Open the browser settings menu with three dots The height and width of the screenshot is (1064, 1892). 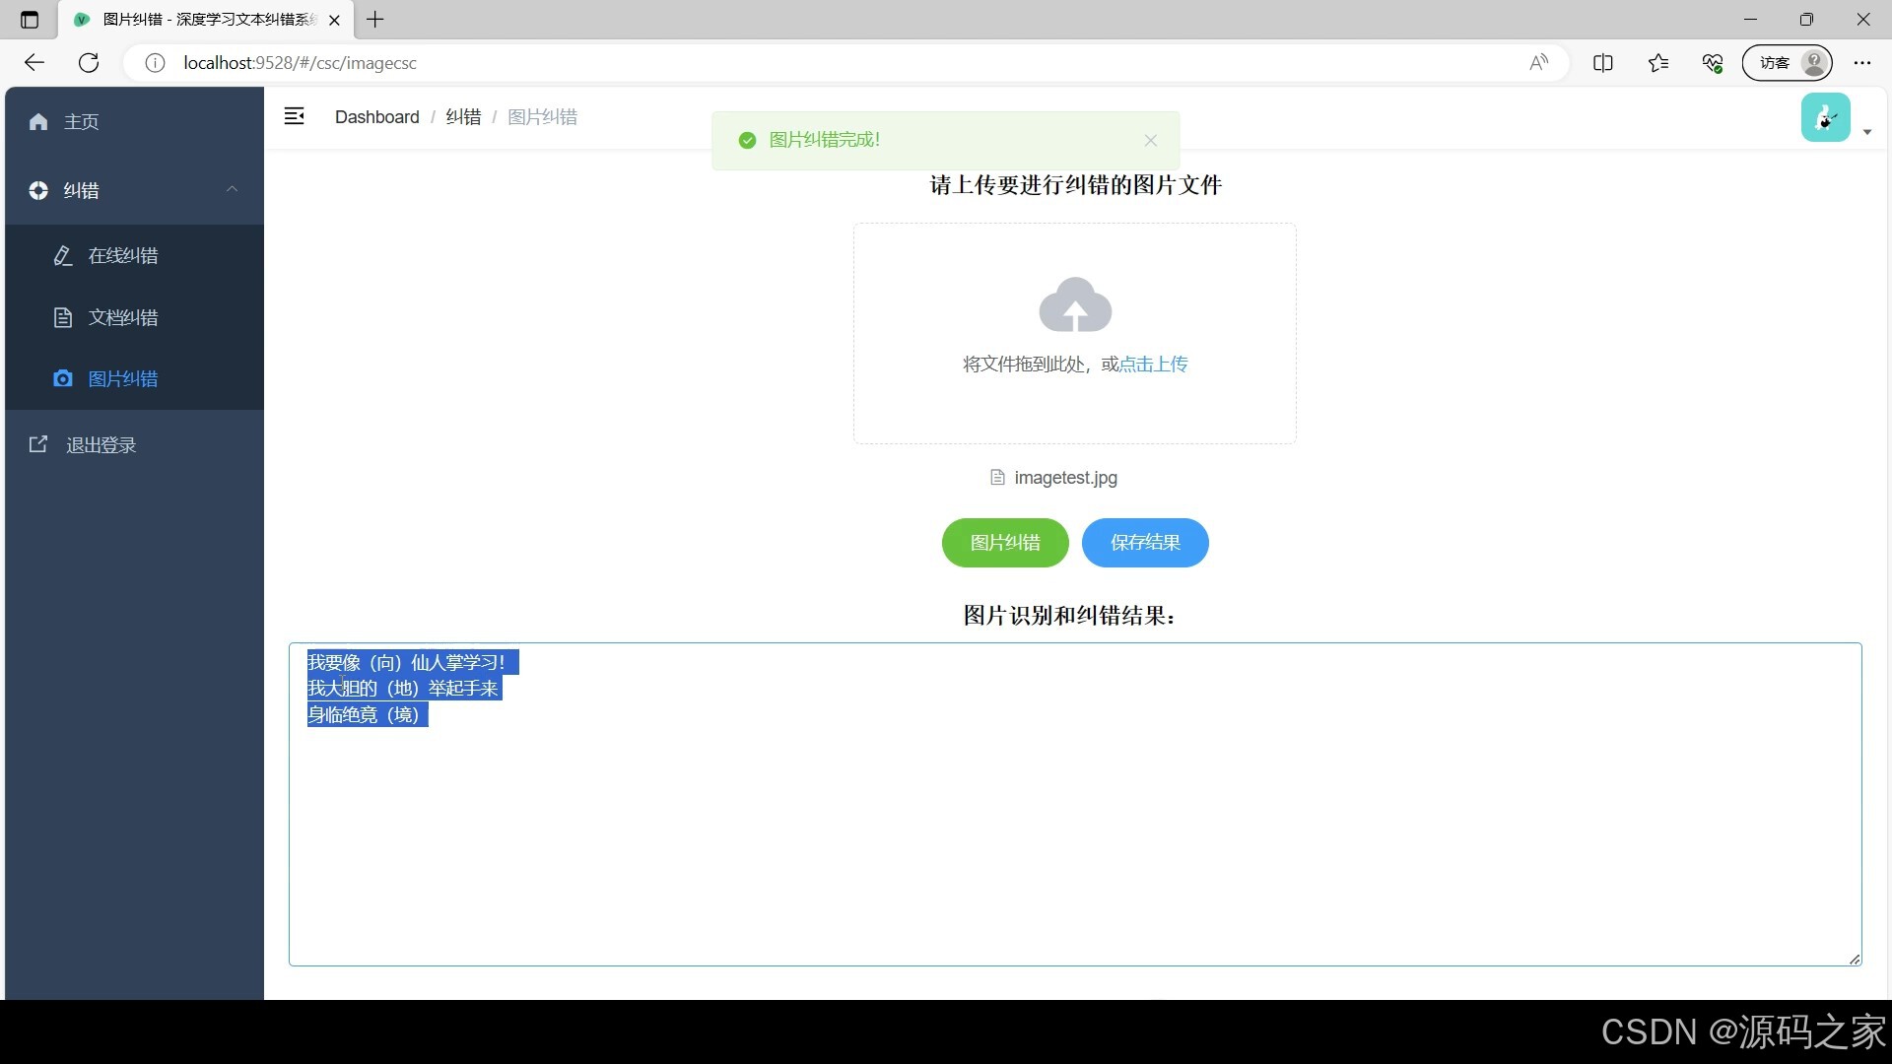[1863, 62]
